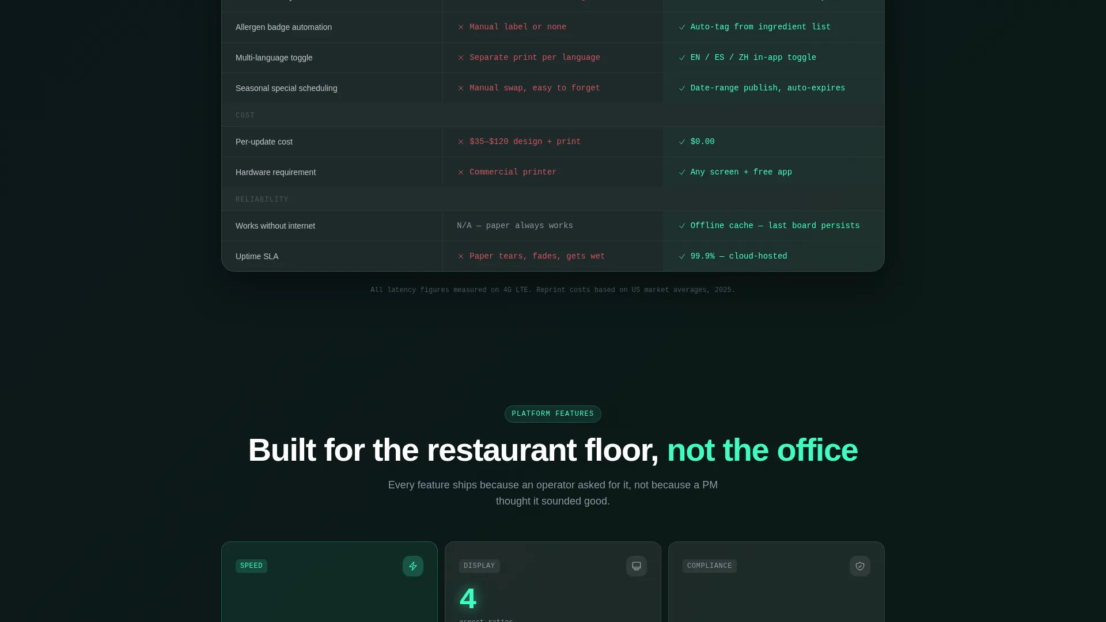Click the 'COMPLIANCE' tag on third card
Viewport: 1106px width, 622px height.
[709, 566]
